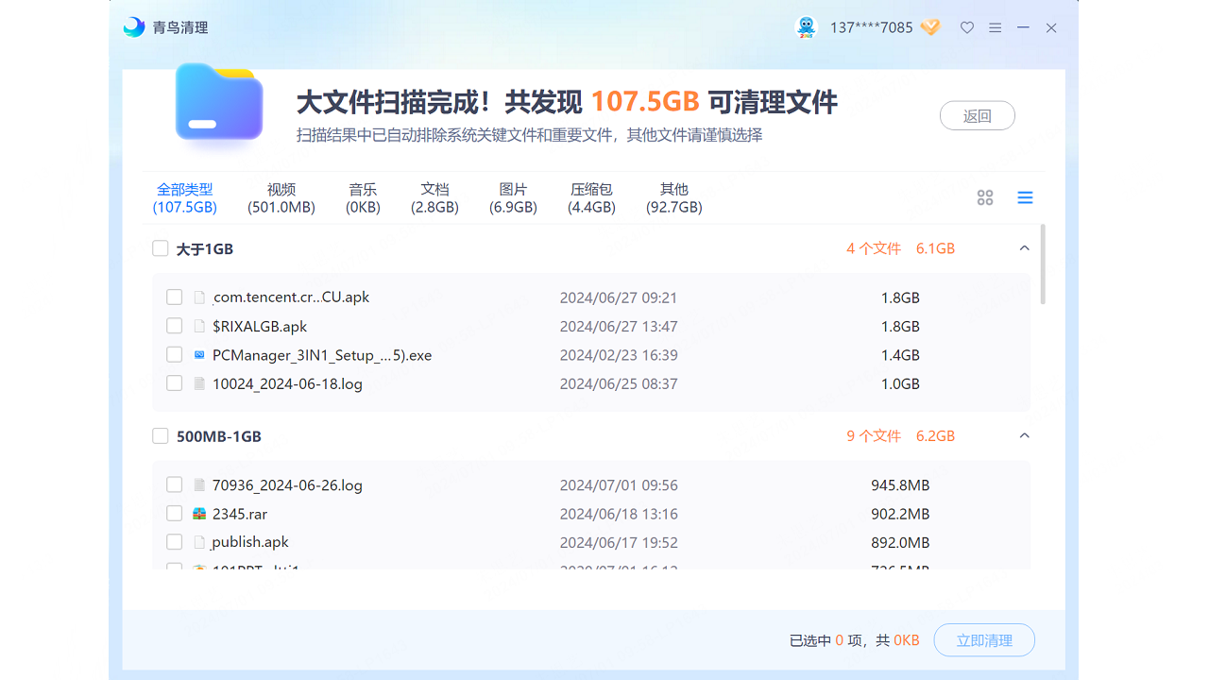The width and height of the screenshot is (1209, 680).
Task: Click the heart favorites icon
Action: [966, 28]
